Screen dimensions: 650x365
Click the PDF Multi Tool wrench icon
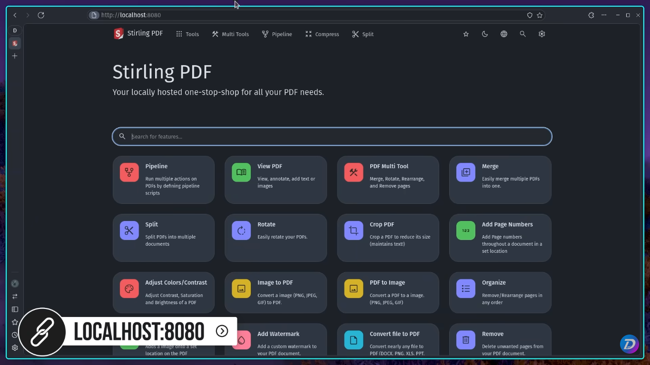click(353, 173)
